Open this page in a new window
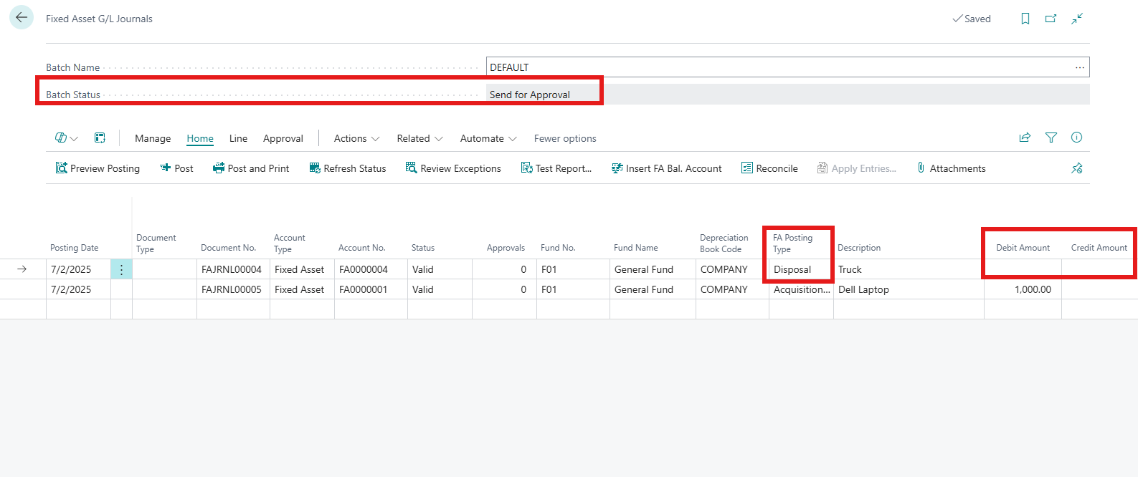The height and width of the screenshot is (477, 1138). [1051, 19]
